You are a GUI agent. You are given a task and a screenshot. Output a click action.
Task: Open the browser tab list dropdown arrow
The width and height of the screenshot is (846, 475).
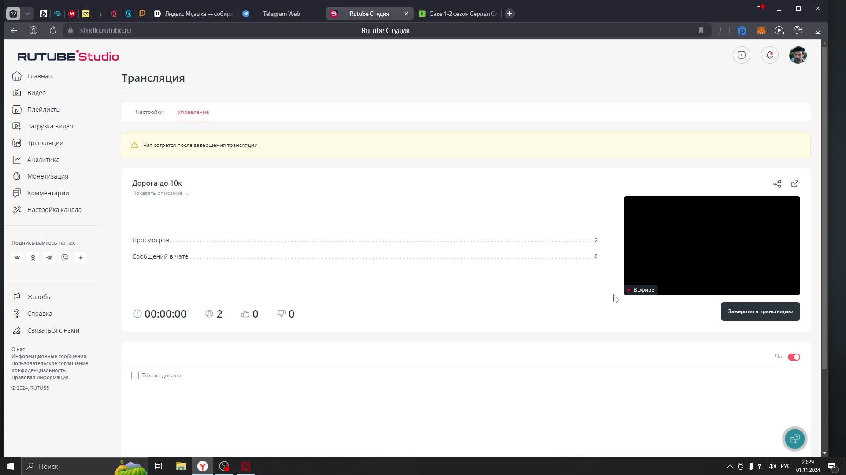[27, 14]
